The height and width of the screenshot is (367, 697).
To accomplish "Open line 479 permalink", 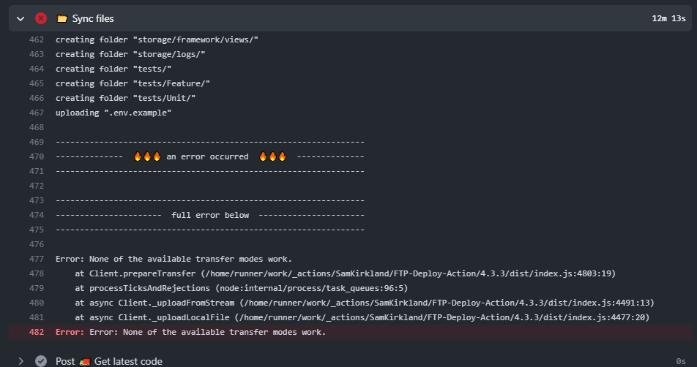I will pyautogui.click(x=36, y=288).
